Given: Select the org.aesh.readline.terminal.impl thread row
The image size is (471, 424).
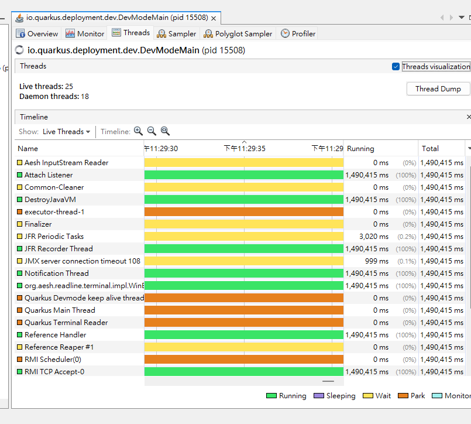Looking at the screenshot, I should (x=240, y=286).
